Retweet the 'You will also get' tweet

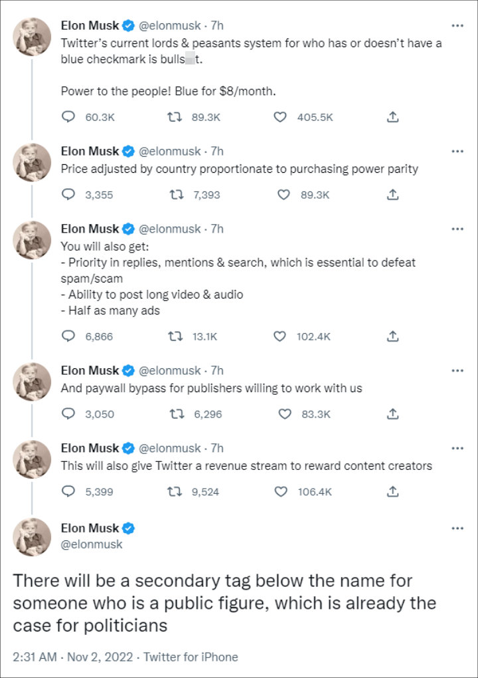(x=176, y=336)
